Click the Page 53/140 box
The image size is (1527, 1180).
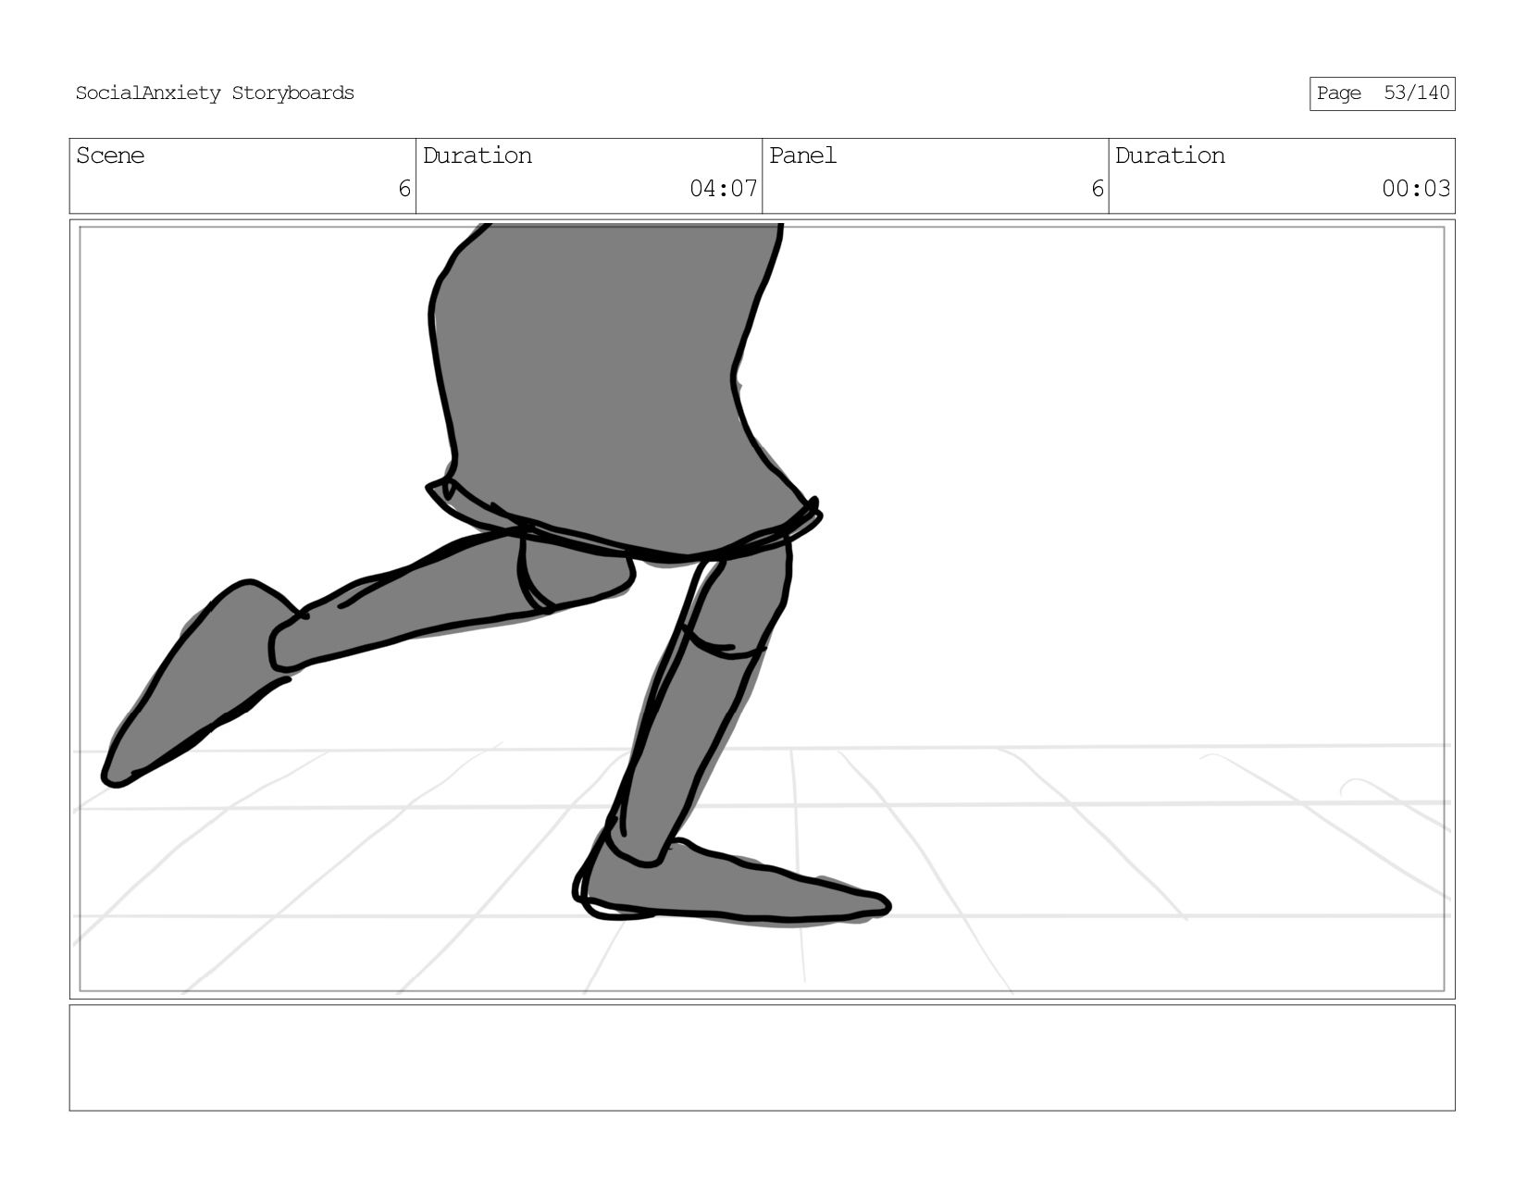click(x=1382, y=93)
